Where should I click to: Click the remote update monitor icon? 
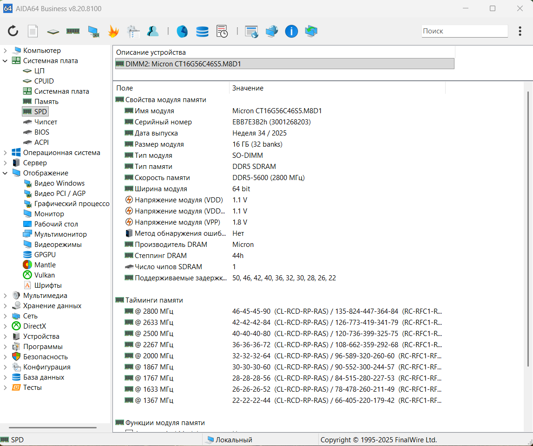[x=311, y=31]
